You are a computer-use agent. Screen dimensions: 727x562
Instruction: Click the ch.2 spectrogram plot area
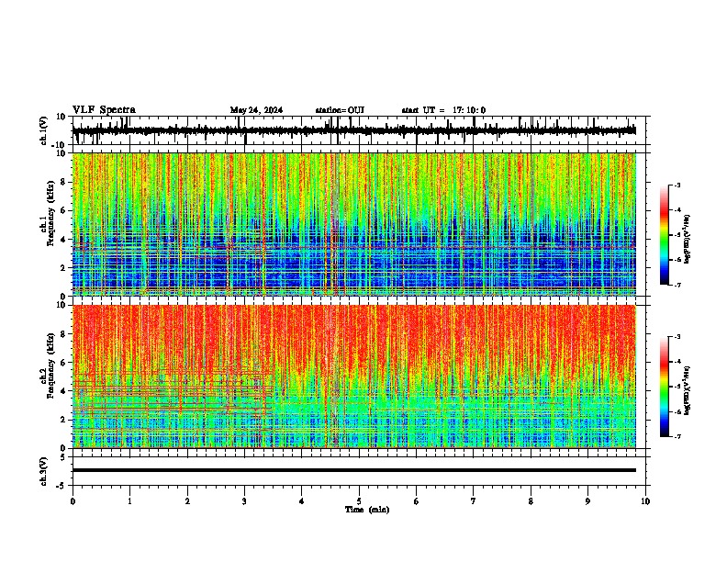(354, 377)
